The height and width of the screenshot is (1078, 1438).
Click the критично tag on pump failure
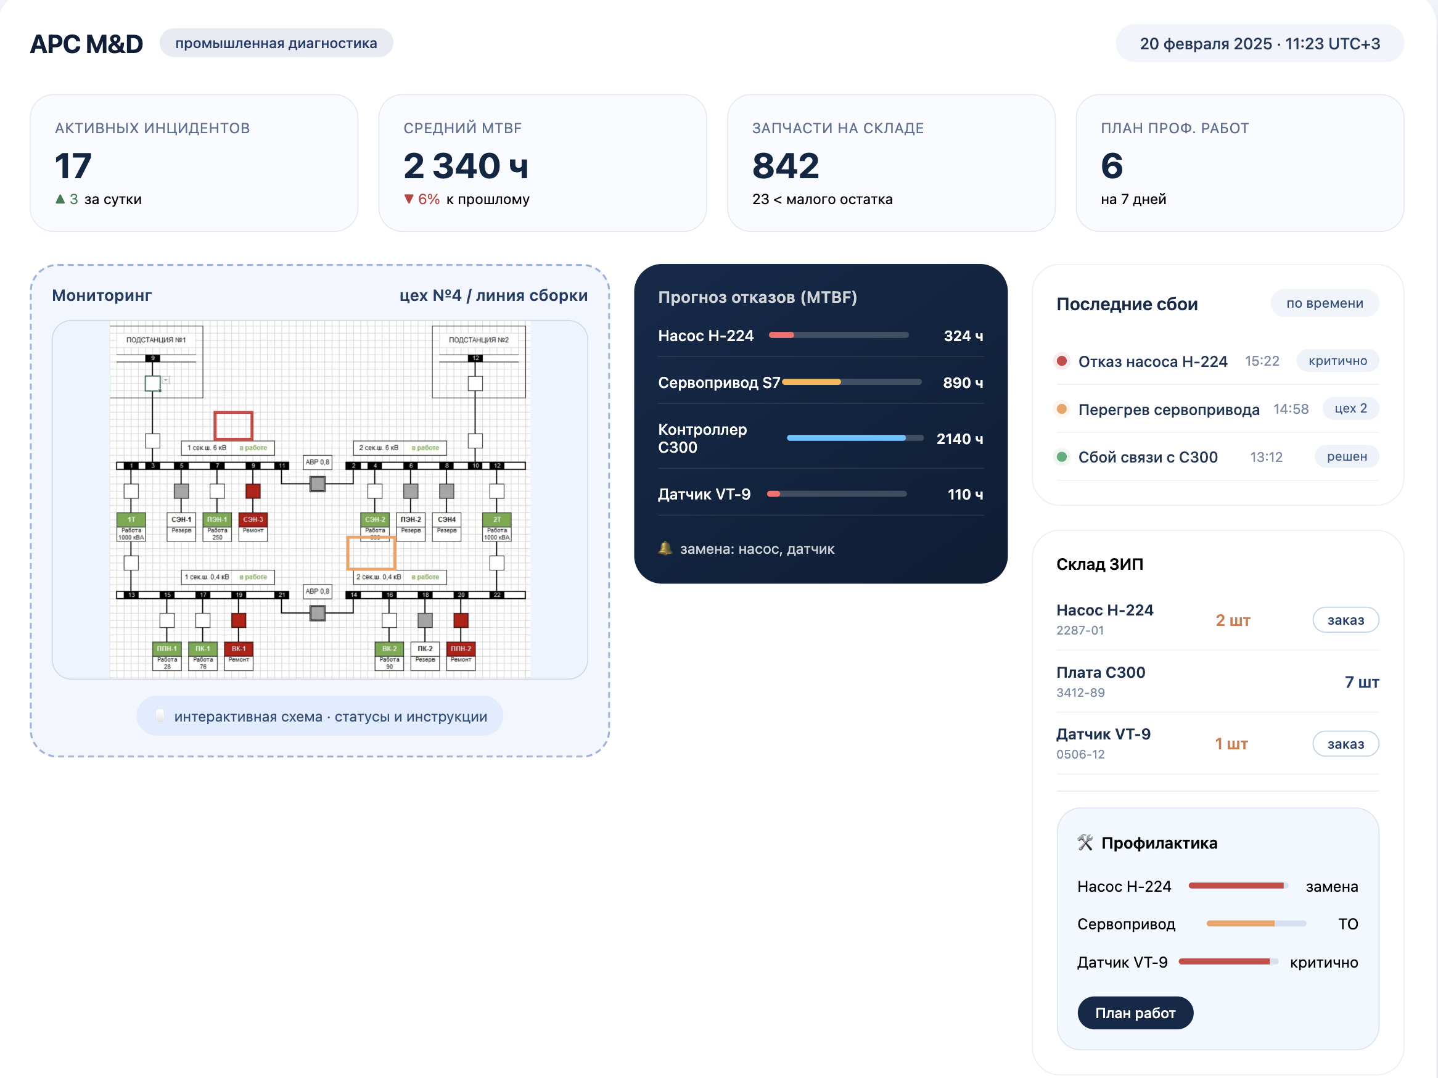click(x=1337, y=360)
